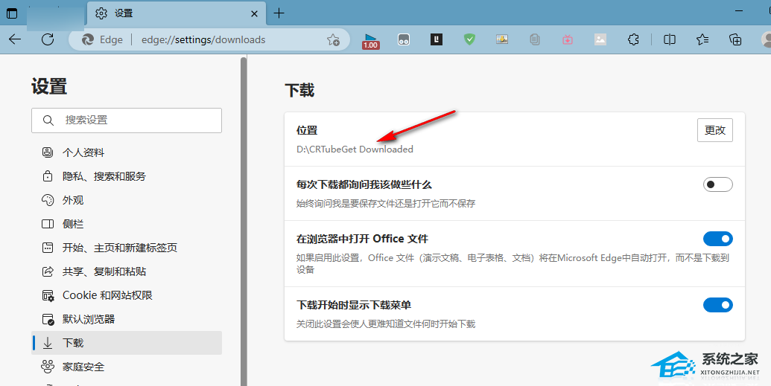The height and width of the screenshot is (386, 771).
Task: Open 个人资料 settings section
Action: coord(127,152)
